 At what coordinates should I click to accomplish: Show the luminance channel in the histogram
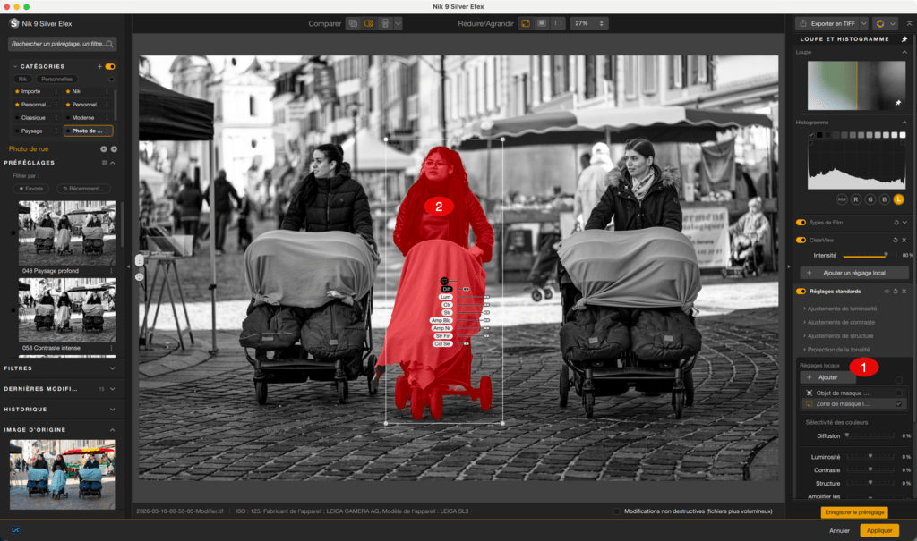click(899, 199)
